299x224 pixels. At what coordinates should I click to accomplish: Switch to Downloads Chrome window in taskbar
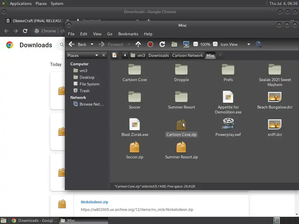[34, 220]
